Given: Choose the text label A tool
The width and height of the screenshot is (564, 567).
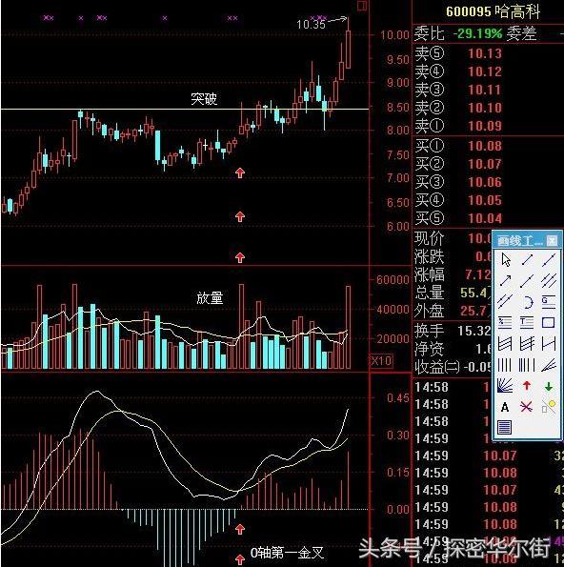Looking at the screenshot, I should 505,407.
